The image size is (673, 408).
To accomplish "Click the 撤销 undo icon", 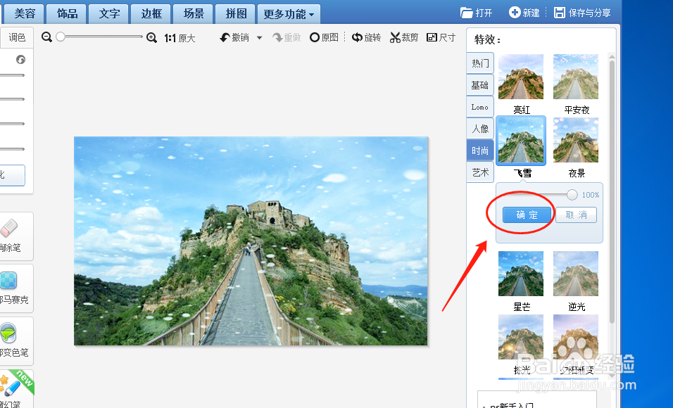I will coord(225,38).
